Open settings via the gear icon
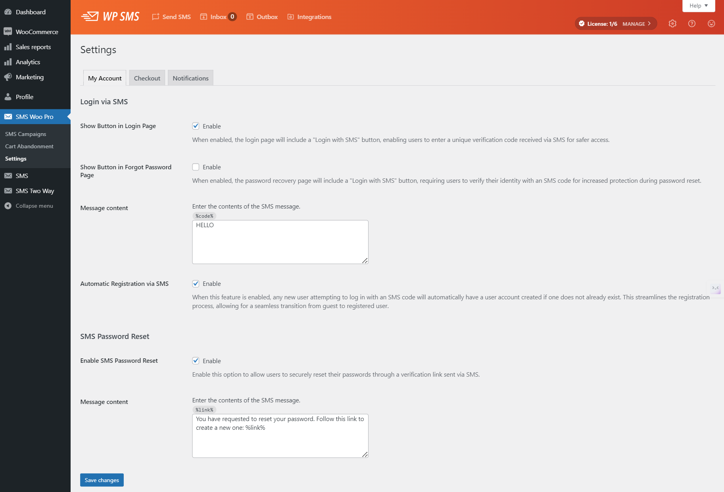 click(x=672, y=23)
